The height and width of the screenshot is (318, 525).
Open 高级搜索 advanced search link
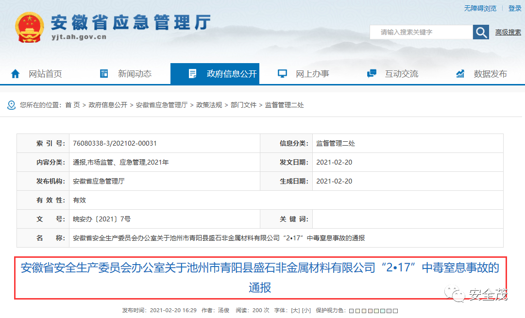pyautogui.click(x=508, y=33)
